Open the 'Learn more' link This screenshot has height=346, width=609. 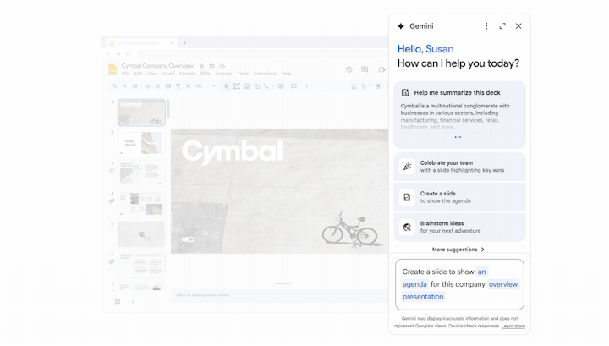(x=513, y=326)
